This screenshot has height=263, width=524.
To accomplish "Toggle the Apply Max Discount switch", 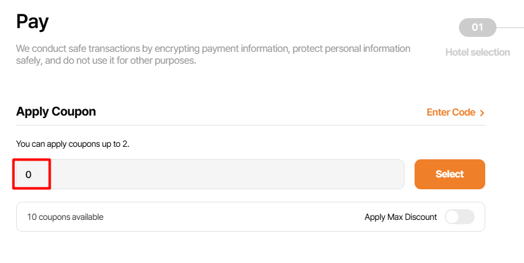I will (460, 217).
